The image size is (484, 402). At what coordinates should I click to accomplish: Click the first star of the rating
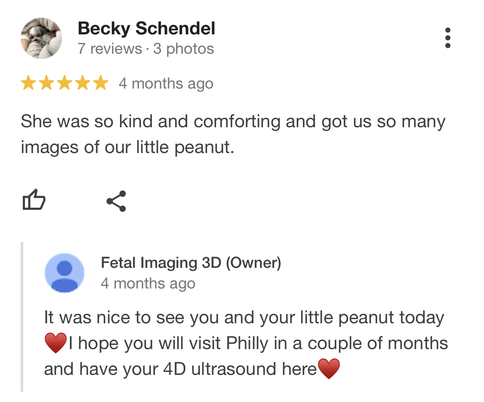28,83
